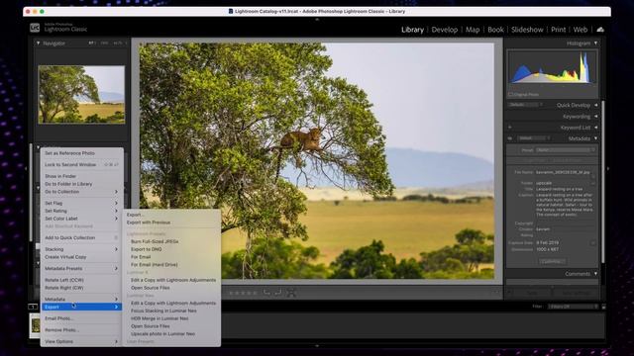The width and height of the screenshot is (634, 356).
Task: Click the Lightroom Classic LrC logo
Action: tap(35, 28)
